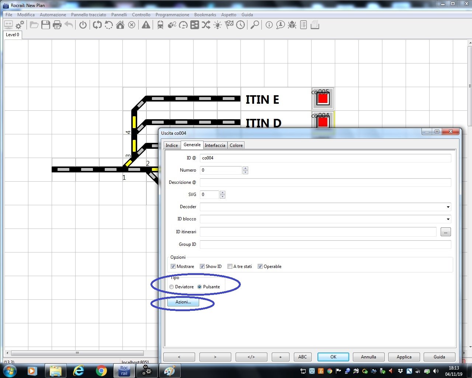This screenshot has height=378, width=472.
Task: Click the emergency warning triangle icon
Action: (146, 25)
